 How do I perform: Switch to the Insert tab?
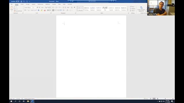[22, 4]
